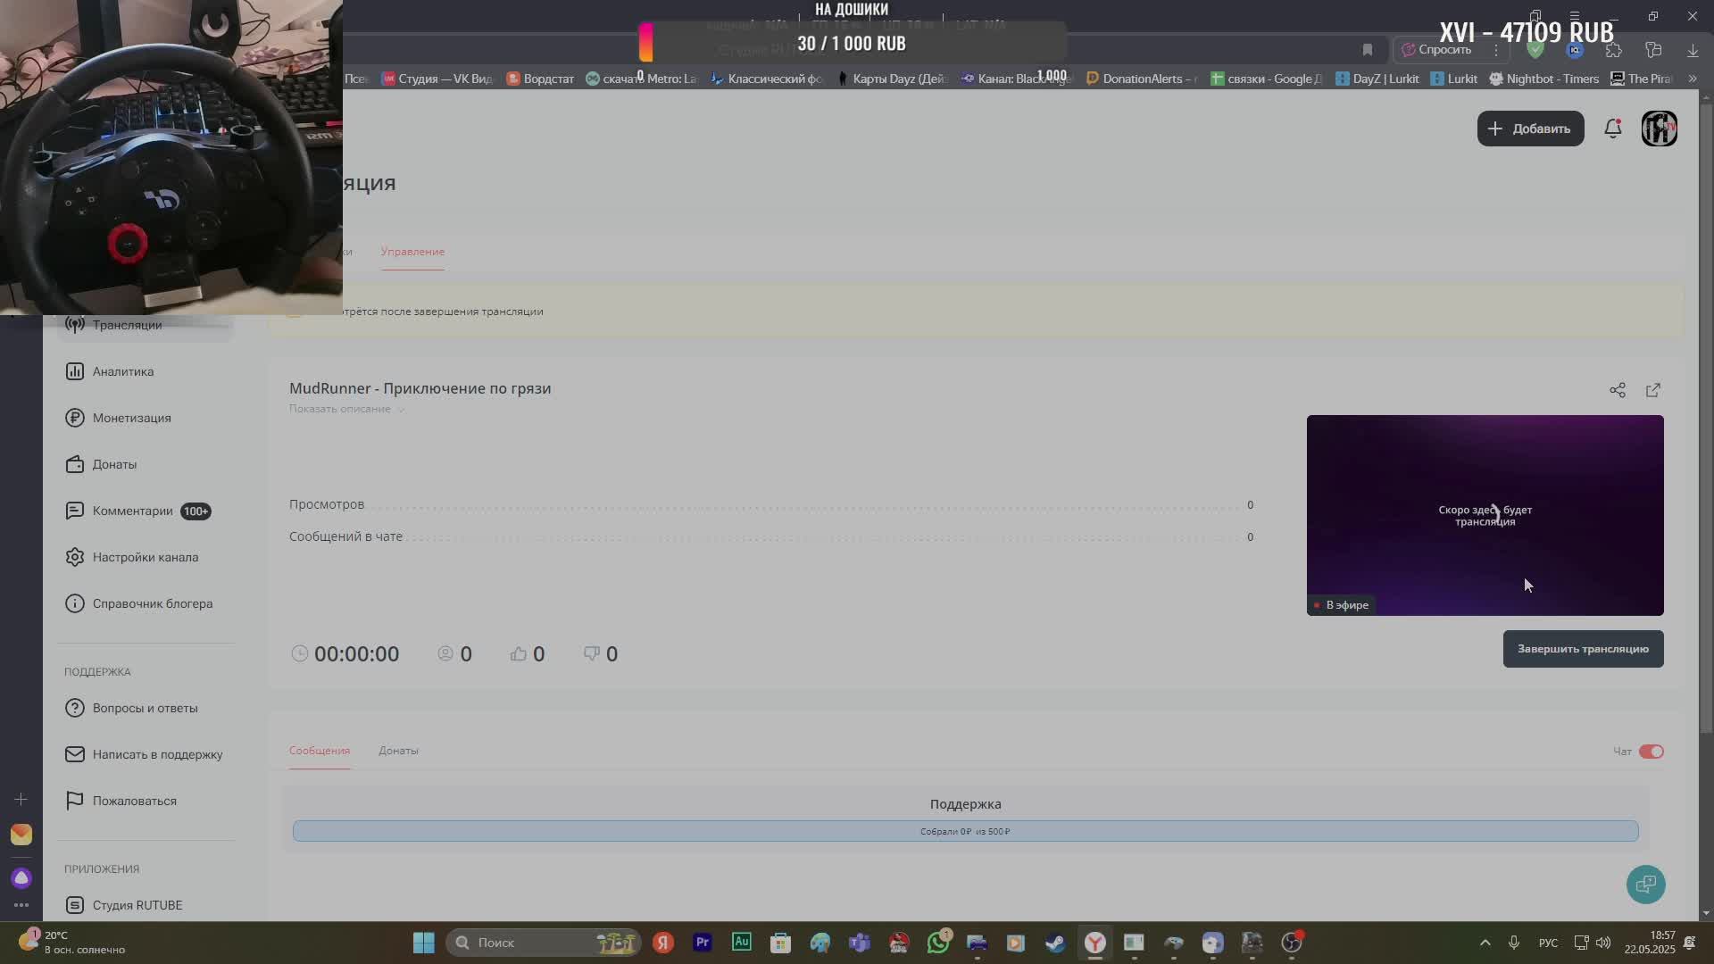The width and height of the screenshot is (1714, 964).
Task: Open Настройки канала in the sidebar
Action: click(x=145, y=557)
